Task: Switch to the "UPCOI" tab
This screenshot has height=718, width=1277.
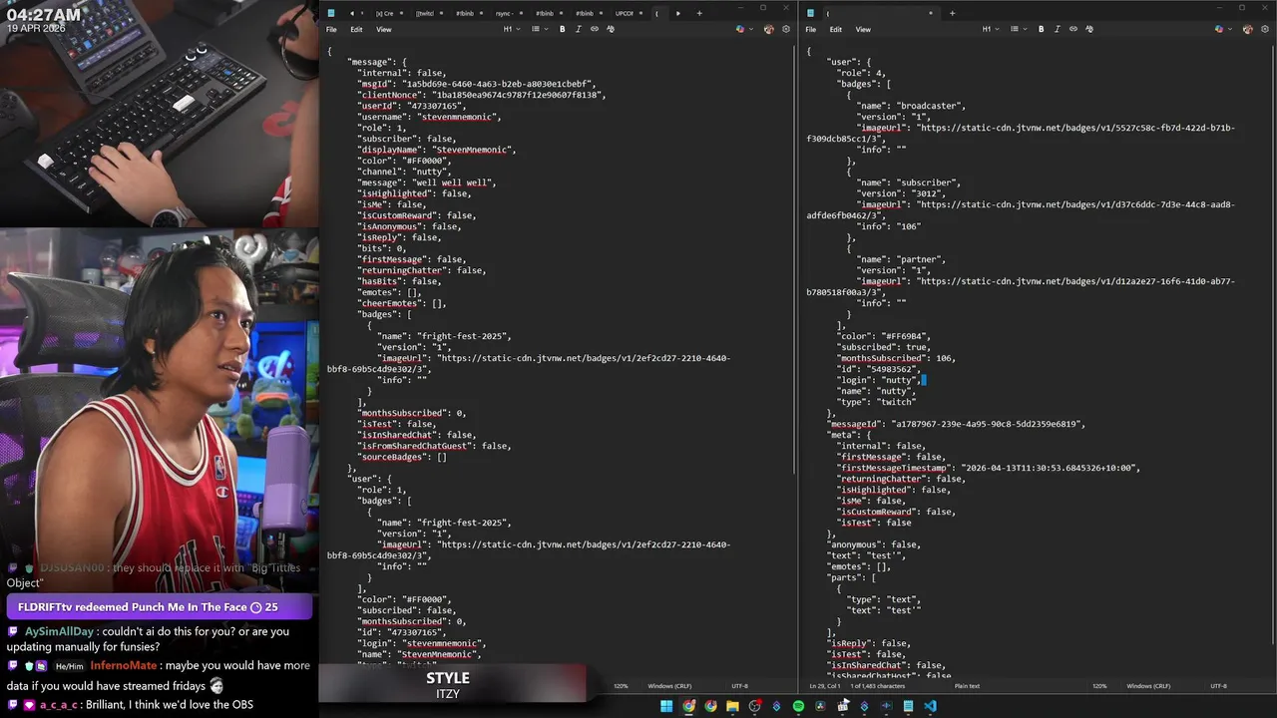Action: click(625, 13)
